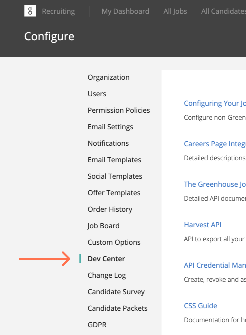246x335 pixels.
Task: Open the CSS Guide documentation link
Action: (x=200, y=306)
